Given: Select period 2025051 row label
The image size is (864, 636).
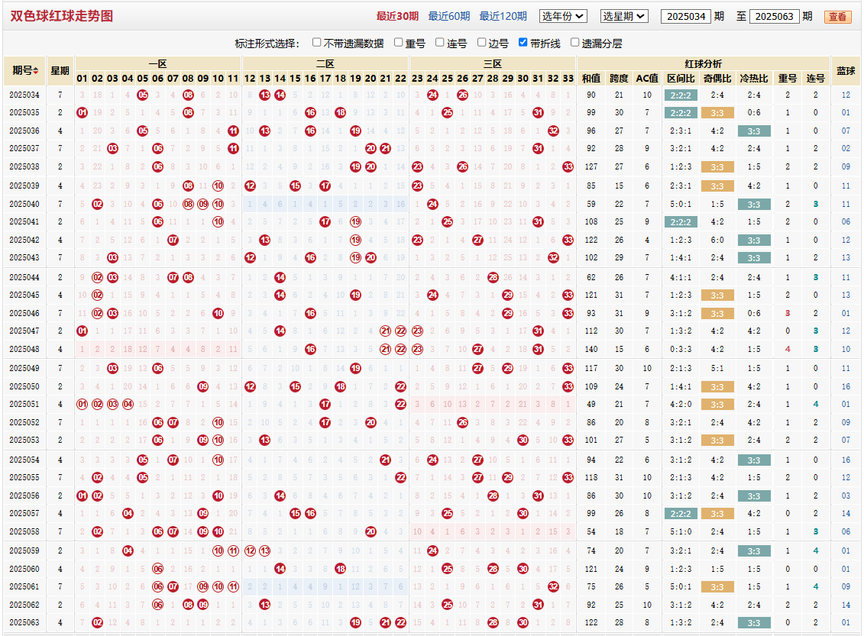Looking at the screenshot, I should pos(24,404).
